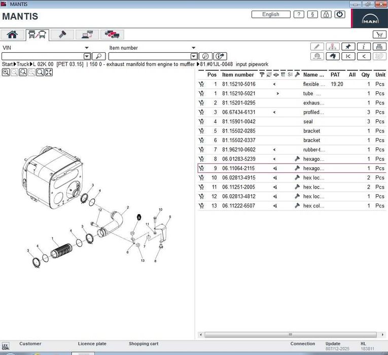Expand the item number input history dropdown

click(194, 56)
